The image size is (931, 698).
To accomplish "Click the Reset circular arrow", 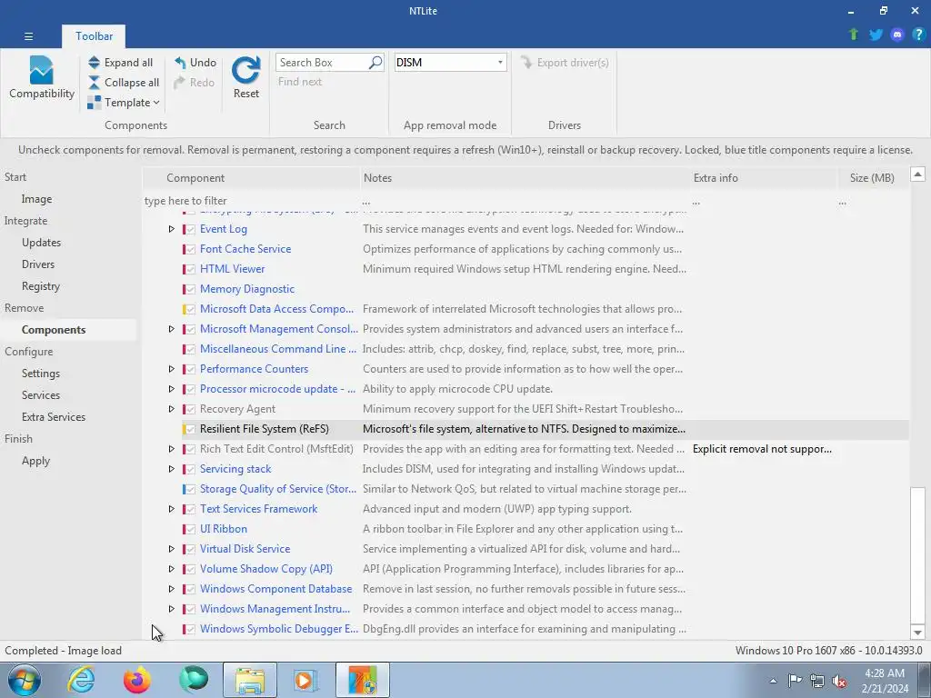I will click(245, 70).
